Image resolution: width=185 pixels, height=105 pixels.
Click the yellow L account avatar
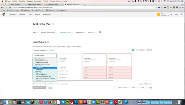pos(159,15)
